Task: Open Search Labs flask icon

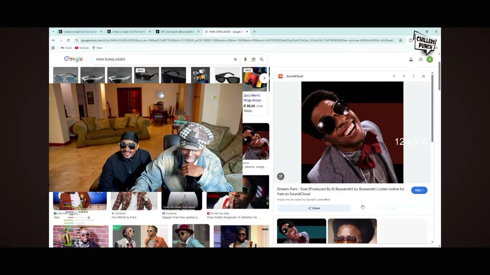Action: coord(411,60)
